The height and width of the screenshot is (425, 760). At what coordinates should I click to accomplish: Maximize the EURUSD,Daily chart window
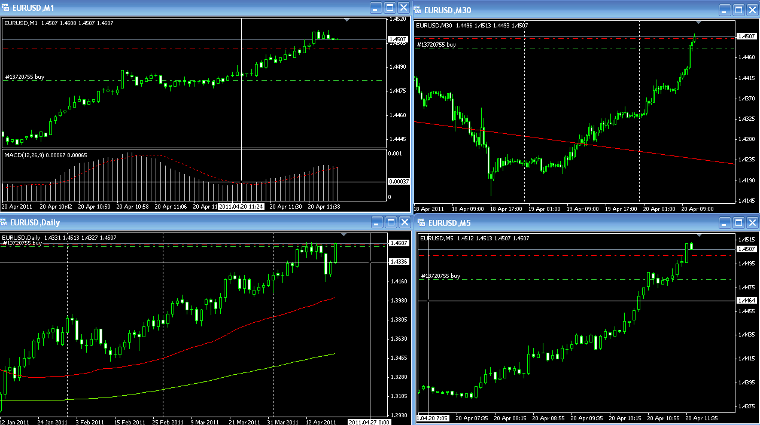tap(390, 222)
